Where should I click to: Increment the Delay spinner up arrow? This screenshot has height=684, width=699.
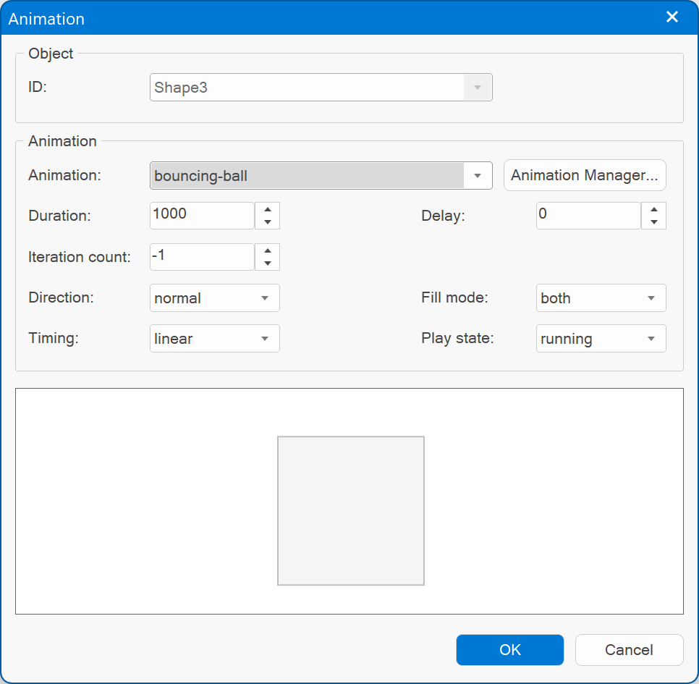click(x=654, y=209)
